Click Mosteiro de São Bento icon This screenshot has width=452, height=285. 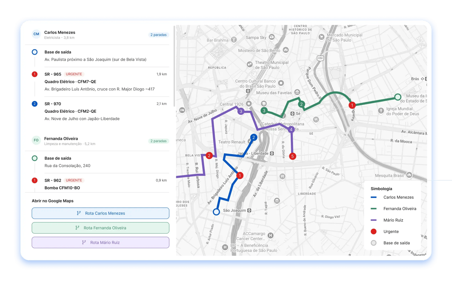pyautogui.click(x=286, y=50)
